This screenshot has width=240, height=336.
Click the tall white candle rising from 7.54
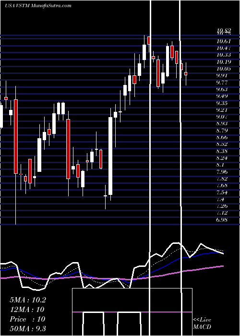(x=110, y=156)
